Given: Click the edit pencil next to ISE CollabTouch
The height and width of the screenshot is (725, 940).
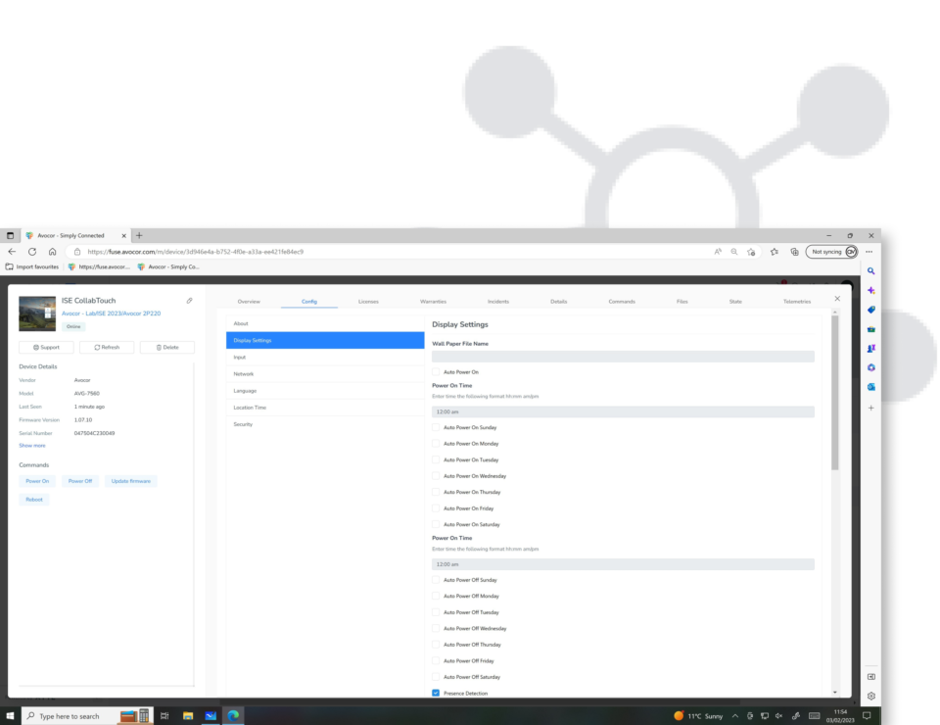Looking at the screenshot, I should pos(191,300).
